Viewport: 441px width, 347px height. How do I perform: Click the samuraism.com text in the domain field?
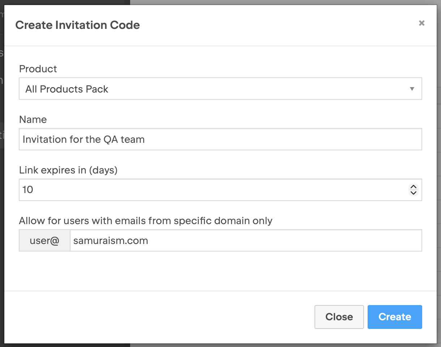(111, 241)
